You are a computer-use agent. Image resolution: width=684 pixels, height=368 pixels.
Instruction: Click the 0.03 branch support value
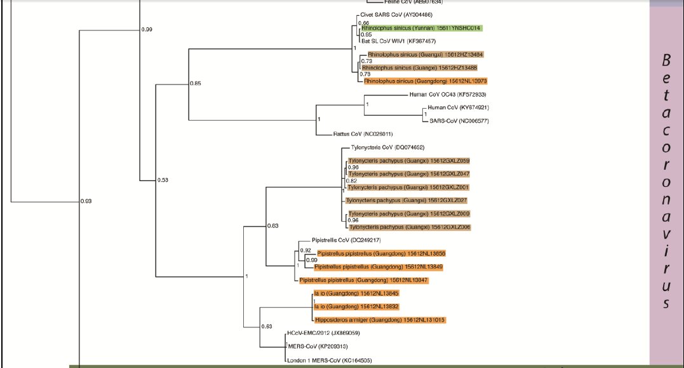pos(86,201)
